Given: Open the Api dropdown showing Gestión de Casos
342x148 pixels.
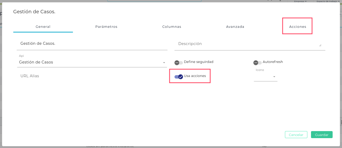Looking at the screenshot, I should pos(91,62).
